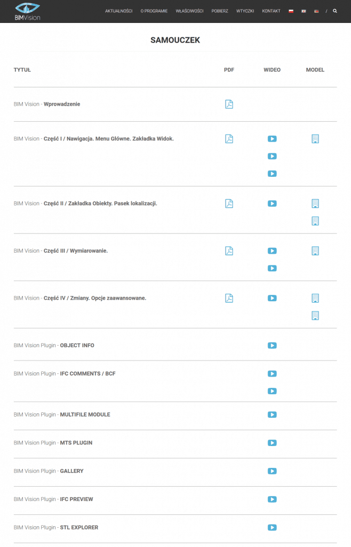Open the AKTUALNOŚCI menu item
Screen dimensions: 351x547
[x=118, y=11]
